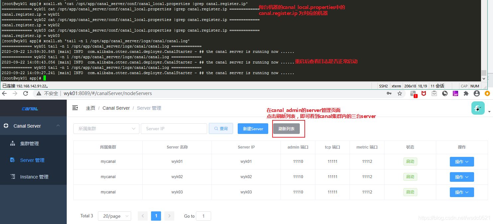Select page 1 in pagination
Image resolution: width=493 pixels, height=224 pixels.
(x=156, y=216)
